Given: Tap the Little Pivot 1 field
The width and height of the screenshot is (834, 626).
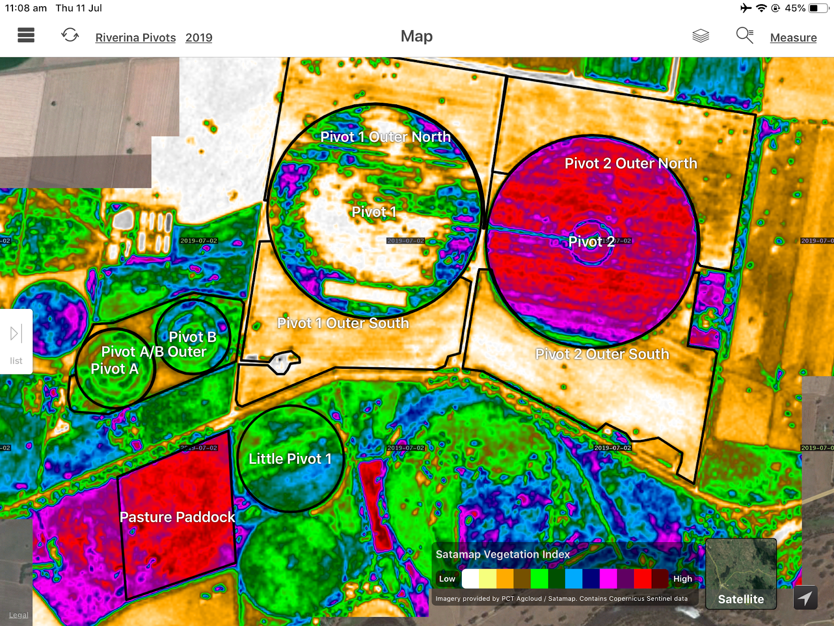Looking at the screenshot, I should point(290,459).
